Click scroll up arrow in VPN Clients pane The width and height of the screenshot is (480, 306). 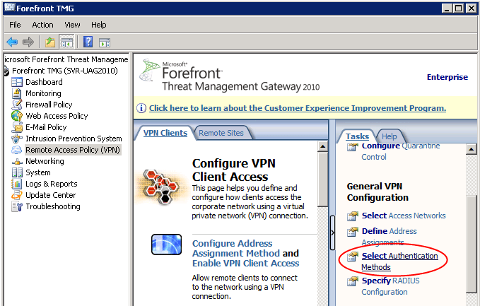tap(322, 146)
